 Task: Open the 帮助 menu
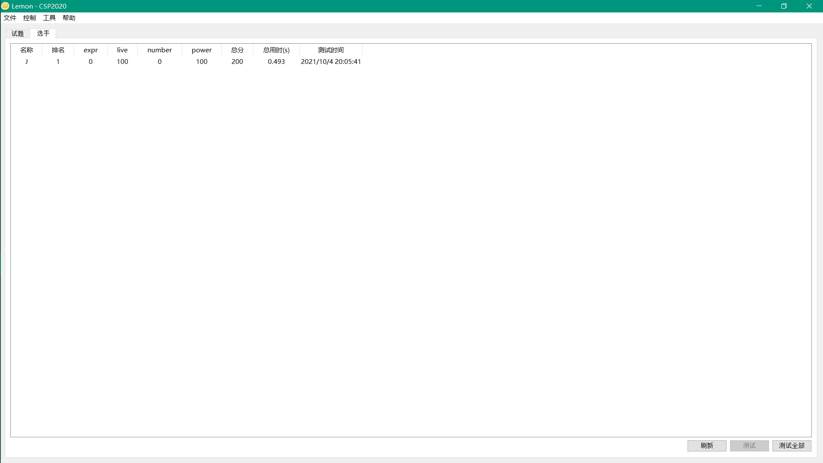click(69, 18)
